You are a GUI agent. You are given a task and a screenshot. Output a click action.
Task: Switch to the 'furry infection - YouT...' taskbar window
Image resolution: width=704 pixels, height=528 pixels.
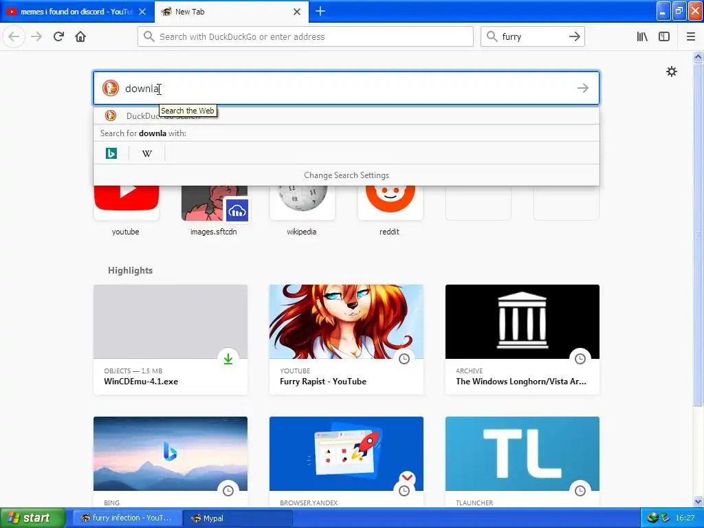pos(127,518)
